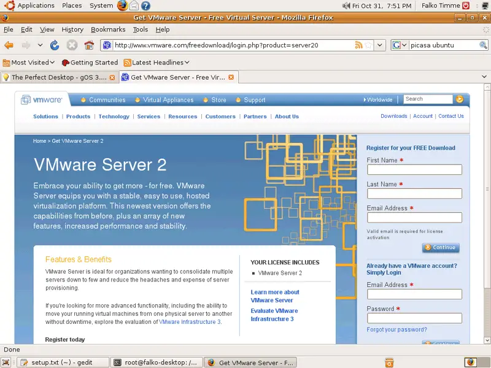
Task: Open the address bar URL history dropdown
Action: 379,45
